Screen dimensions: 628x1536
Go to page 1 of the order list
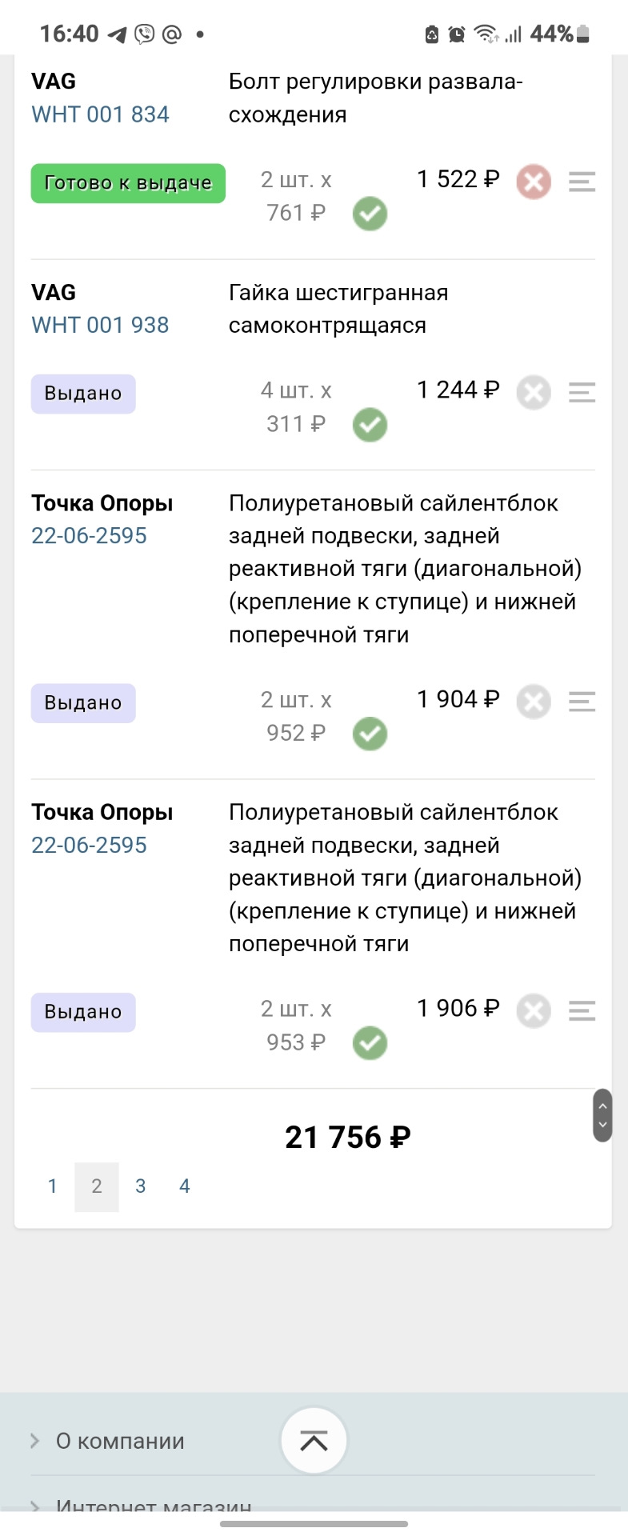pyautogui.click(x=53, y=1186)
